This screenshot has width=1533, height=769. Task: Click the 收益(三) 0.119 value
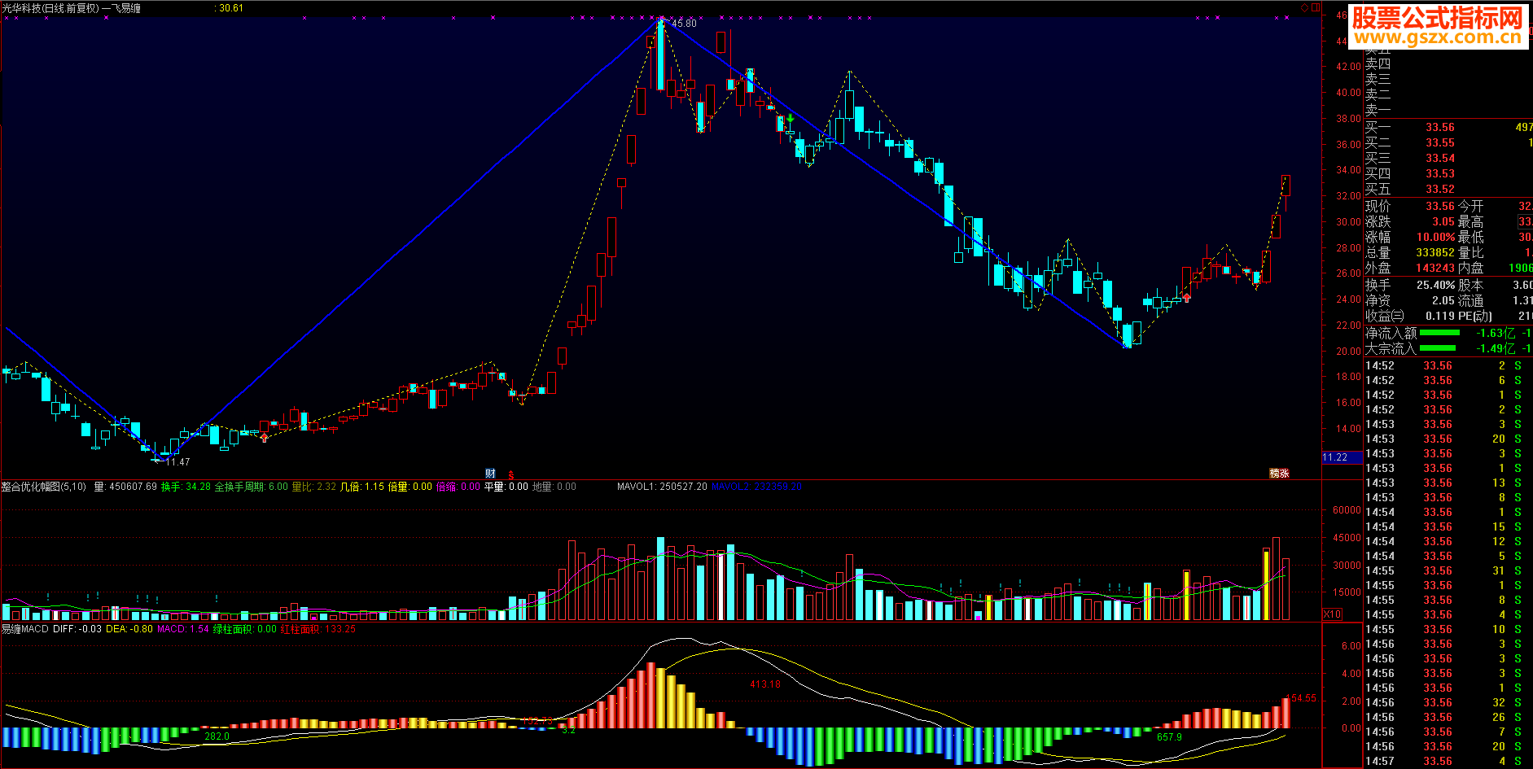pyautogui.click(x=1440, y=316)
